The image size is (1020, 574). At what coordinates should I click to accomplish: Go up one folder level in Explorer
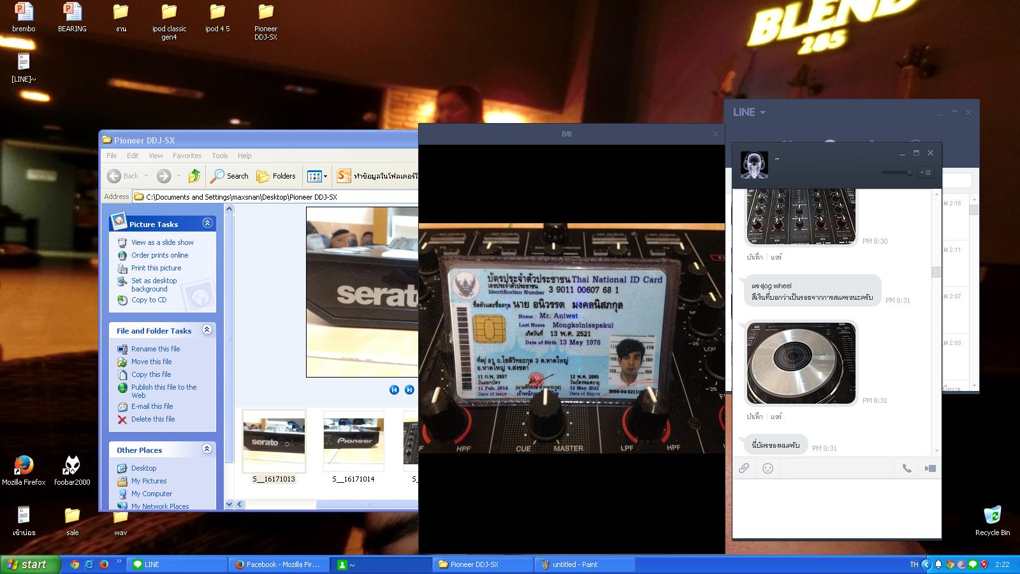pos(194,176)
